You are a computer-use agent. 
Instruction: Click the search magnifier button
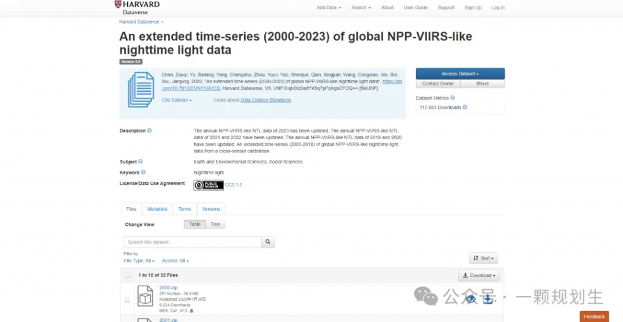click(268, 242)
